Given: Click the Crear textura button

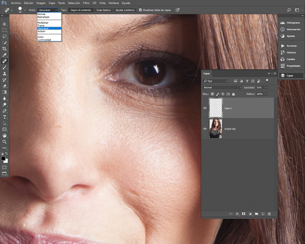Looking at the screenshot, I should pyautogui.click(x=104, y=10).
